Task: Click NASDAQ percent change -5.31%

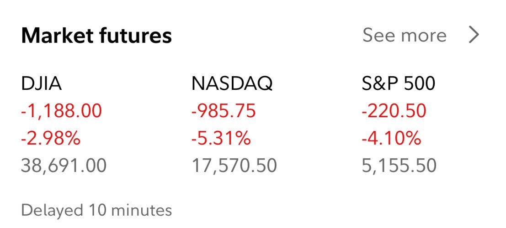Action: 221,139
